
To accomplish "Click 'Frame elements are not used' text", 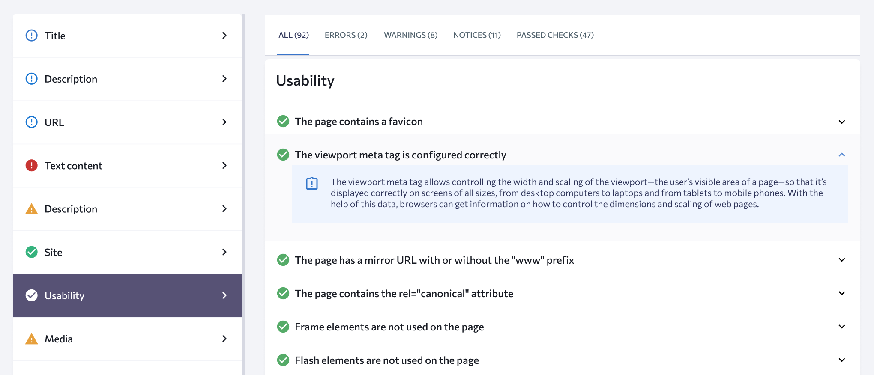I will tap(389, 327).
